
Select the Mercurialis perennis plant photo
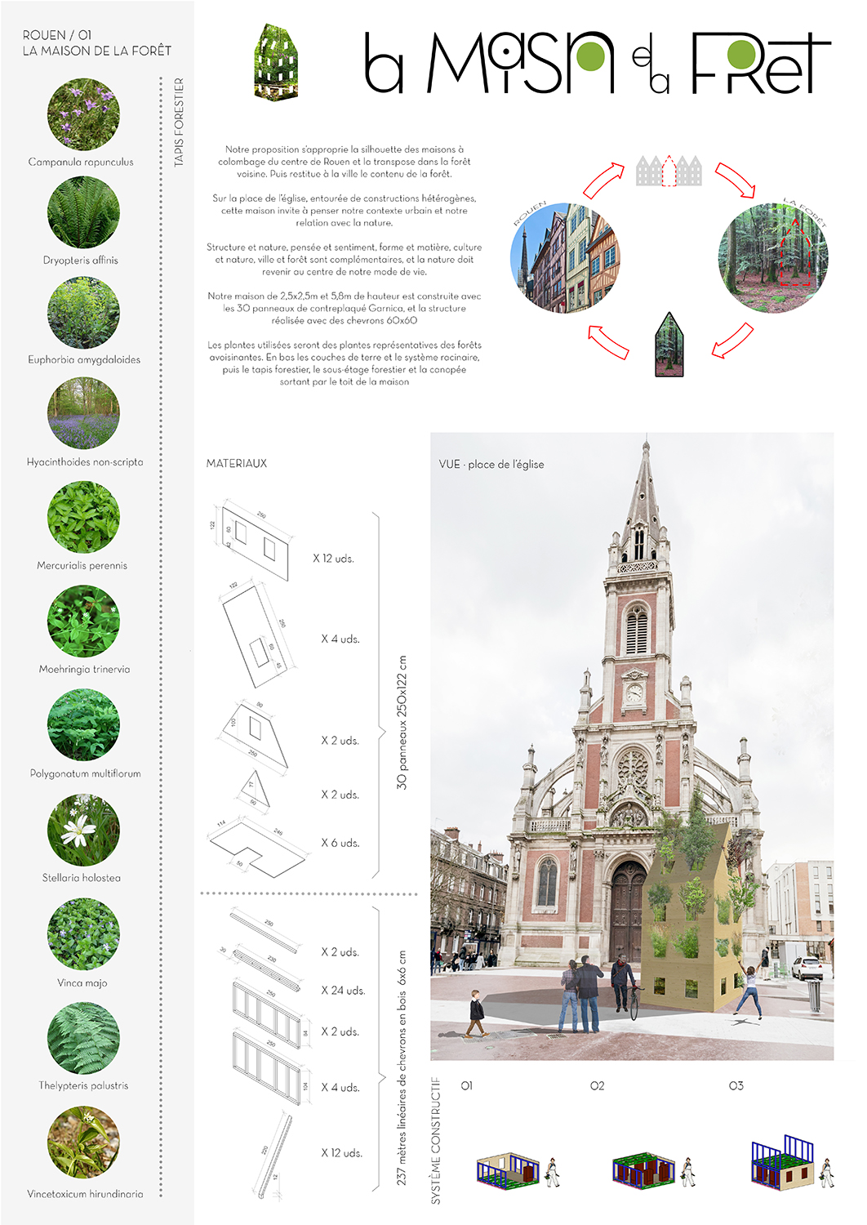pyautogui.click(x=83, y=517)
